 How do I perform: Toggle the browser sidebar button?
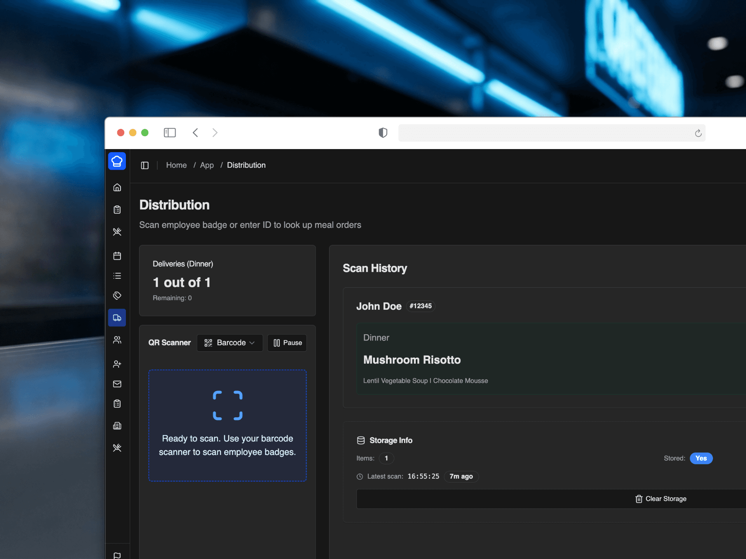pyautogui.click(x=170, y=133)
